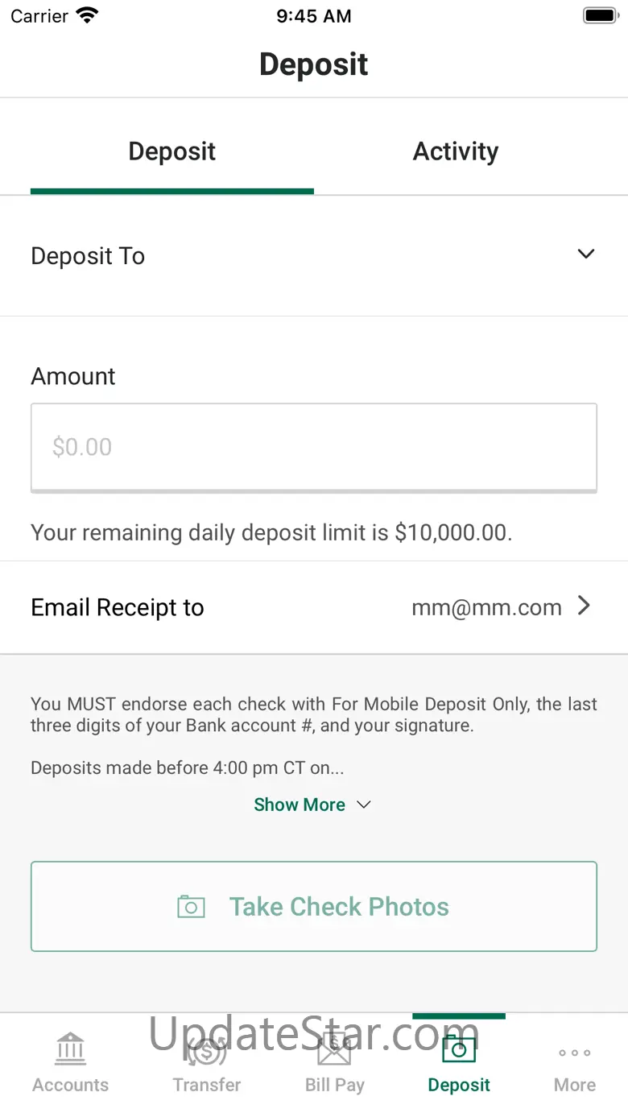Click the chevron next to mm@mm.com
The height and width of the screenshot is (1117, 628).
pyautogui.click(x=585, y=606)
